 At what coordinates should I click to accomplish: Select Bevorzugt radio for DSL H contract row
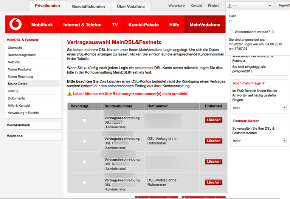tap(84, 141)
